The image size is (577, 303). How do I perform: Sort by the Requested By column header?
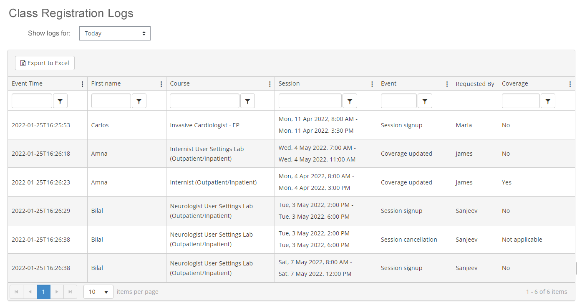[x=474, y=84]
